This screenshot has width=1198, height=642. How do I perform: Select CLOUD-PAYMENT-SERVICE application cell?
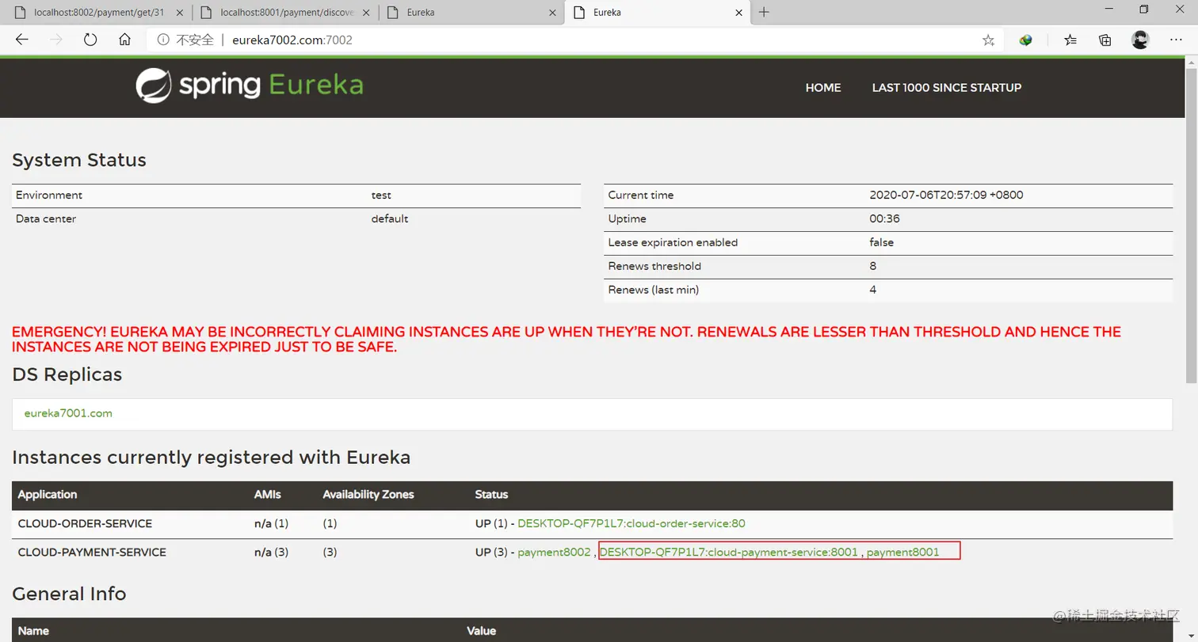(92, 552)
